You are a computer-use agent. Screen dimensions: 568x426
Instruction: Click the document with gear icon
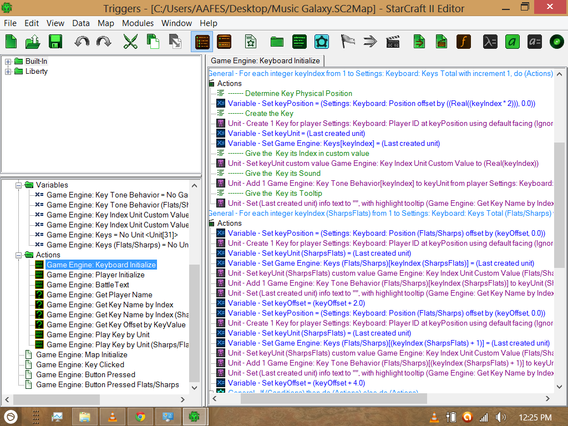tap(251, 42)
